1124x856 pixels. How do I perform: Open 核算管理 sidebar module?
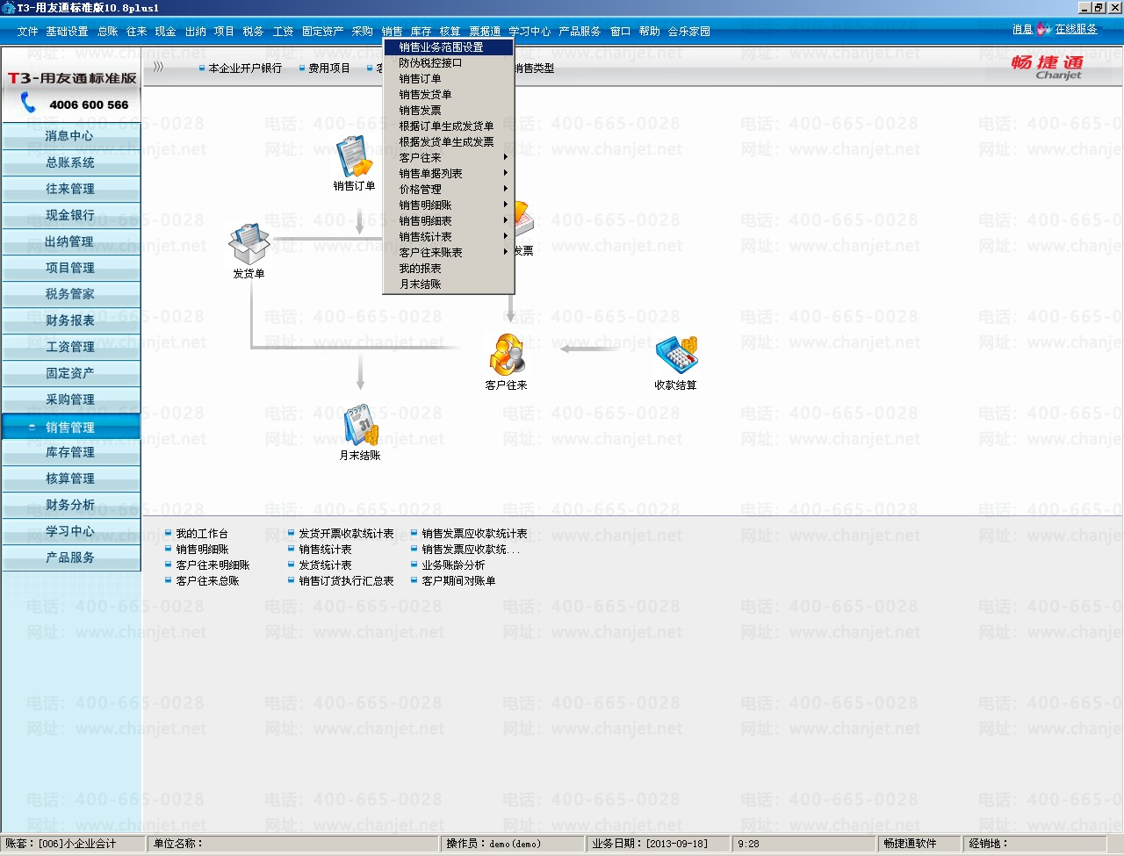pos(70,478)
